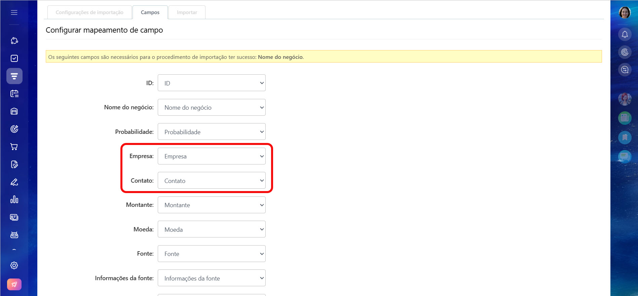The image size is (638, 296).
Task: Click the bookmark icon in right panel
Action: [x=625, y=137]
